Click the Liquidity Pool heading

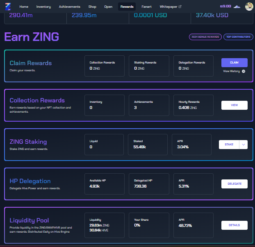[29, 220]
